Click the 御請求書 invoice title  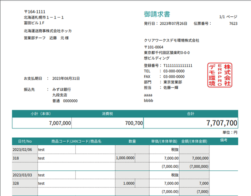[157, 14]
